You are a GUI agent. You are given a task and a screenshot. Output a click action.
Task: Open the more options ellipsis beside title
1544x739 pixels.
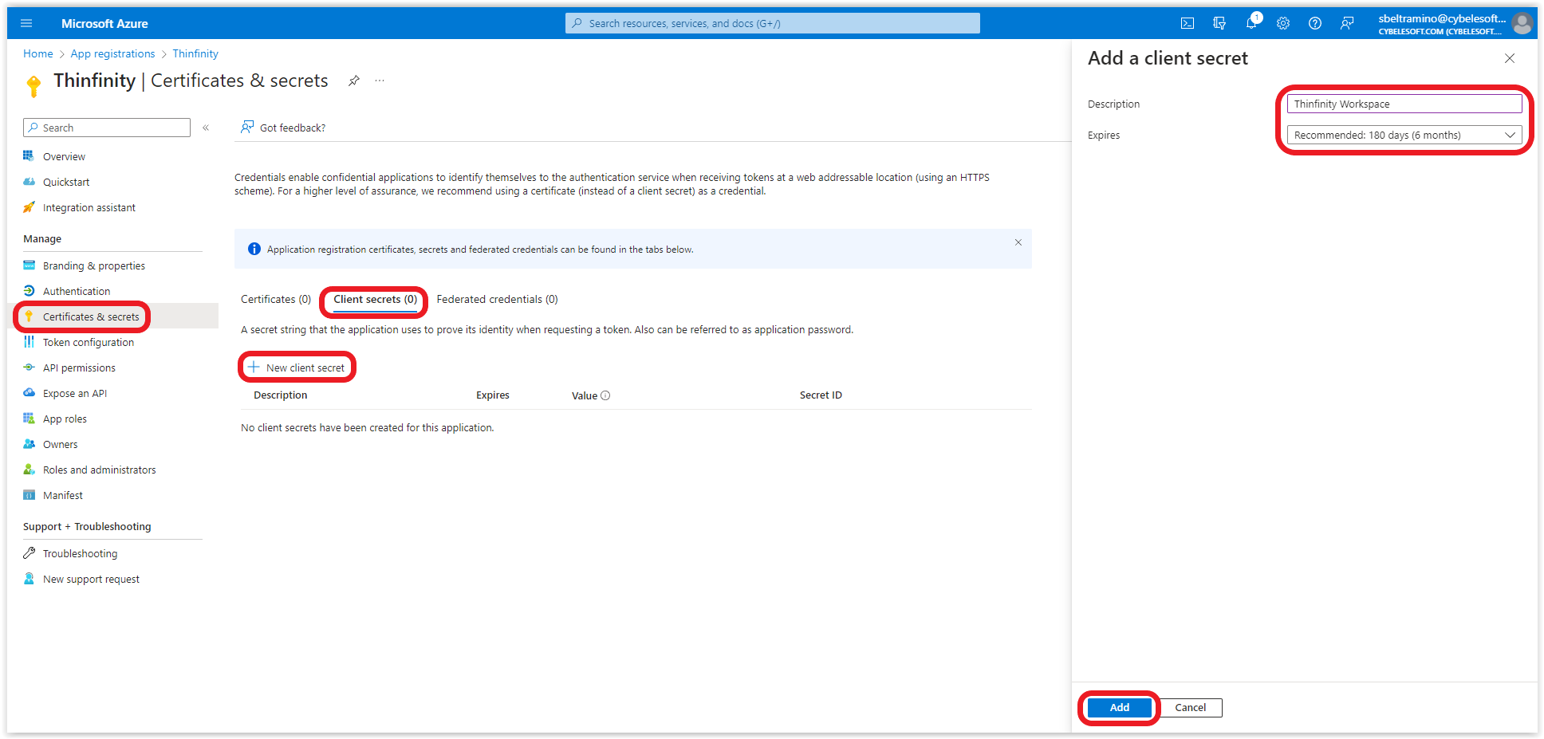[380, 81]
